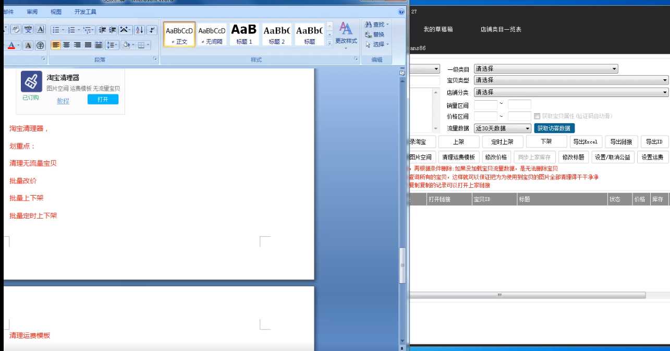Apply the 标题 1 style in Word
This screenshot has height=351, width=670.
click(244, 34)
